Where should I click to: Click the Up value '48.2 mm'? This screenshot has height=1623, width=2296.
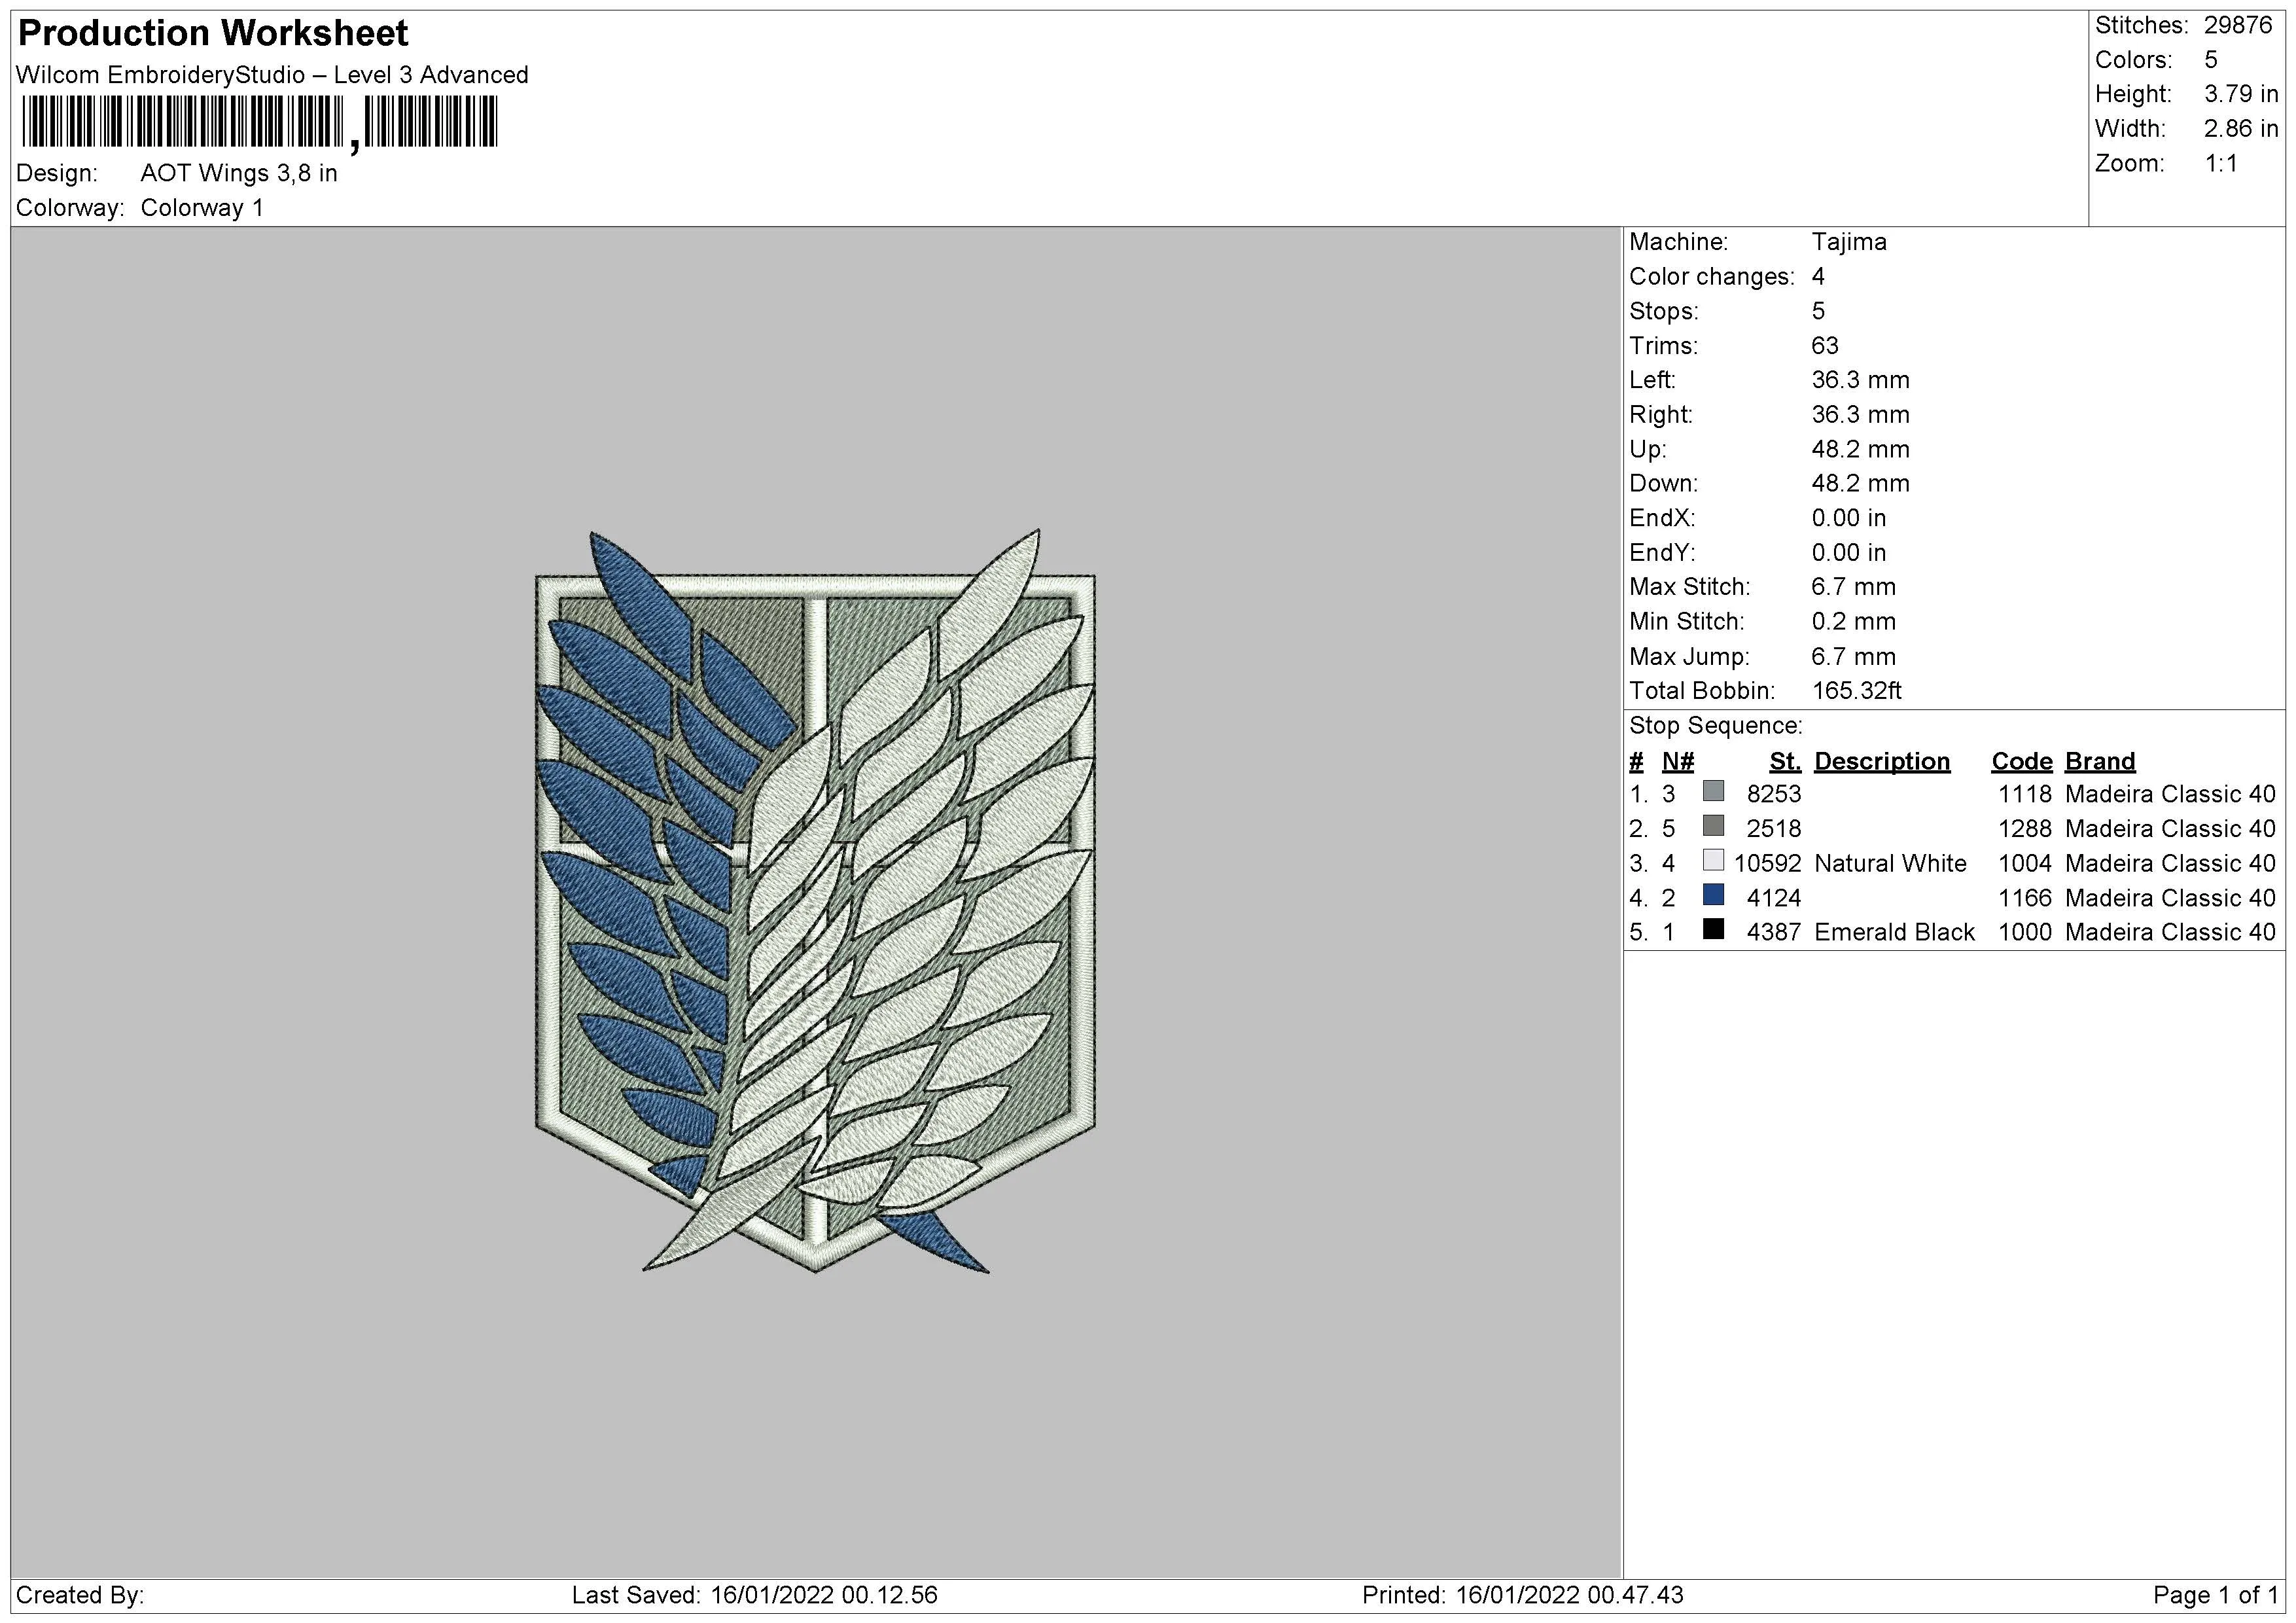click(x=1860, y=449)
